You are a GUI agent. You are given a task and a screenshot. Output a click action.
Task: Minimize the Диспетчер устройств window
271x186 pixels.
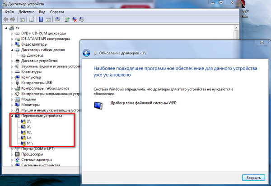pyautogui.click(x=213, y=3)
